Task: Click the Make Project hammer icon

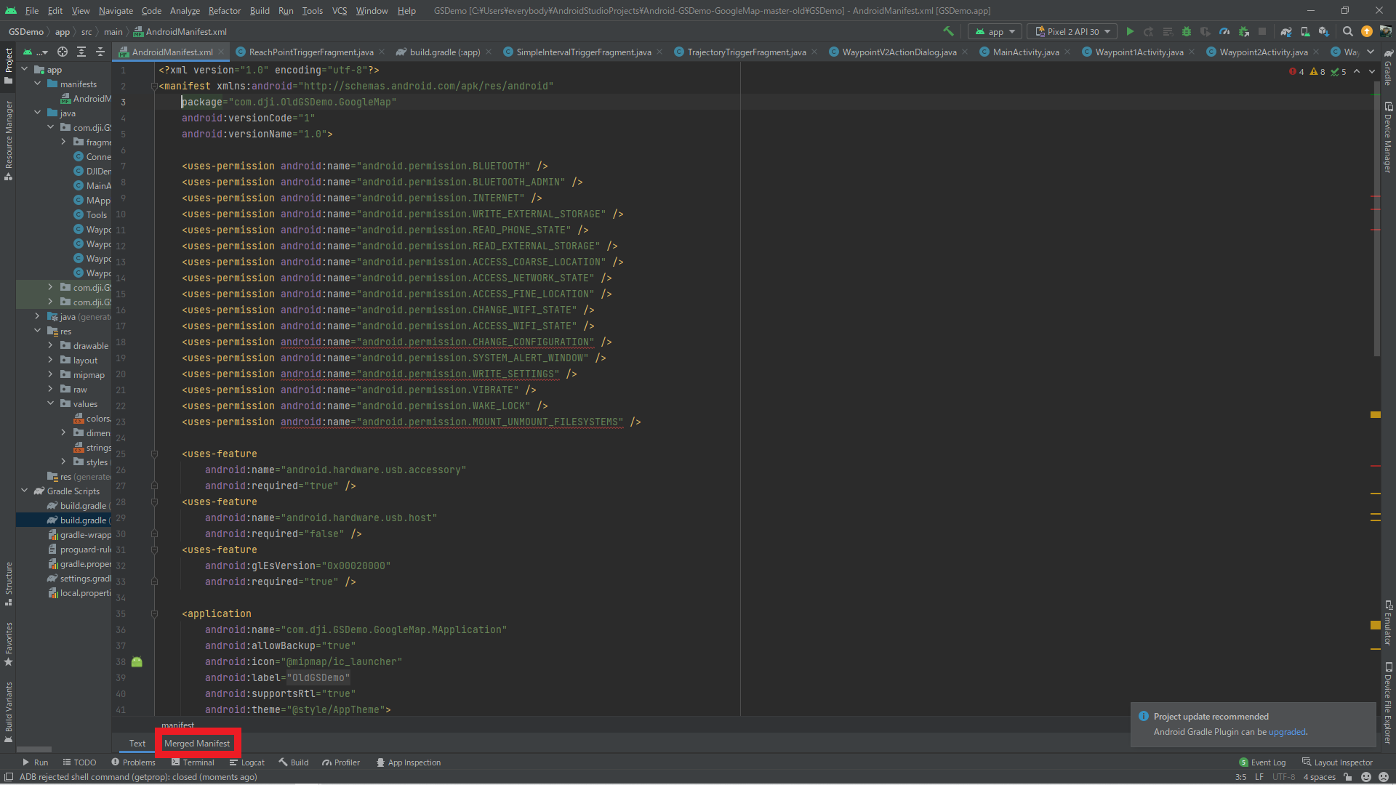Action: (x=948, y=31)
